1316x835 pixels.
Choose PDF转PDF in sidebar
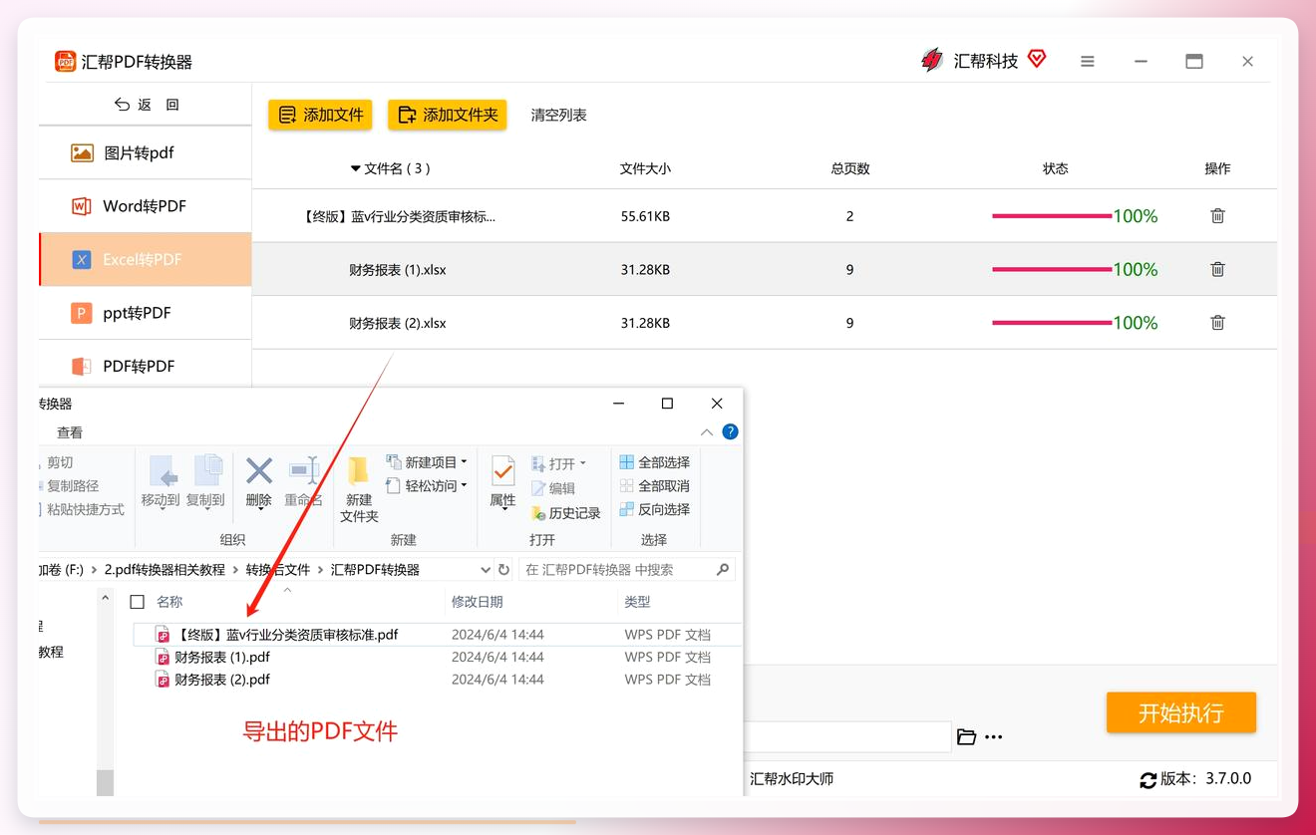pos(145,366)
